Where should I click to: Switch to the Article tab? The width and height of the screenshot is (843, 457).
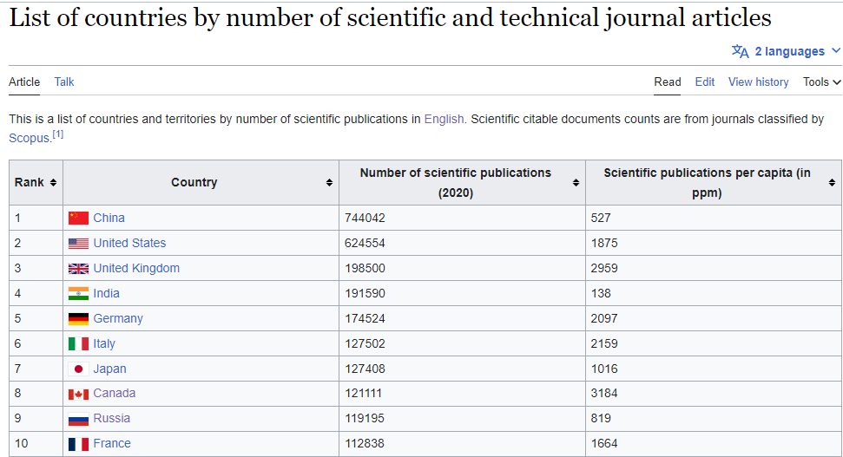pyautogui.click(x=24, y=82)
